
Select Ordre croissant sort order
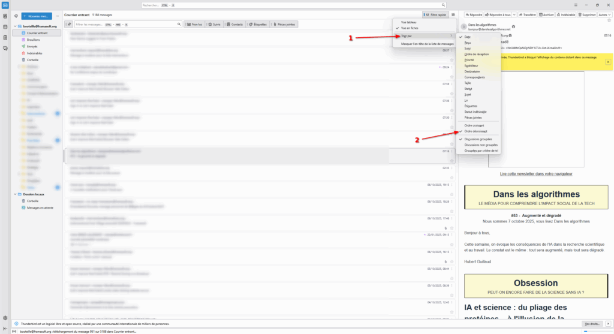[475, 125]
